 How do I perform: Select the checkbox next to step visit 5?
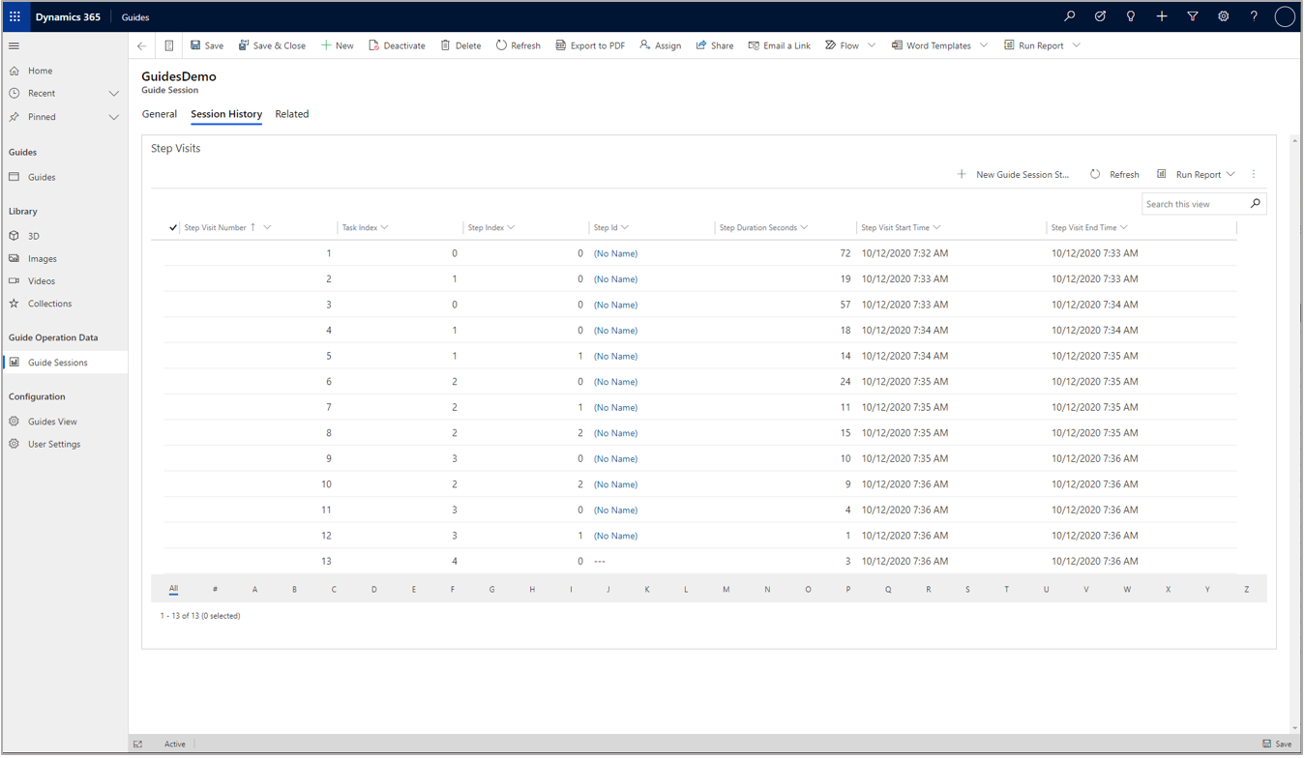coord(172,356)
